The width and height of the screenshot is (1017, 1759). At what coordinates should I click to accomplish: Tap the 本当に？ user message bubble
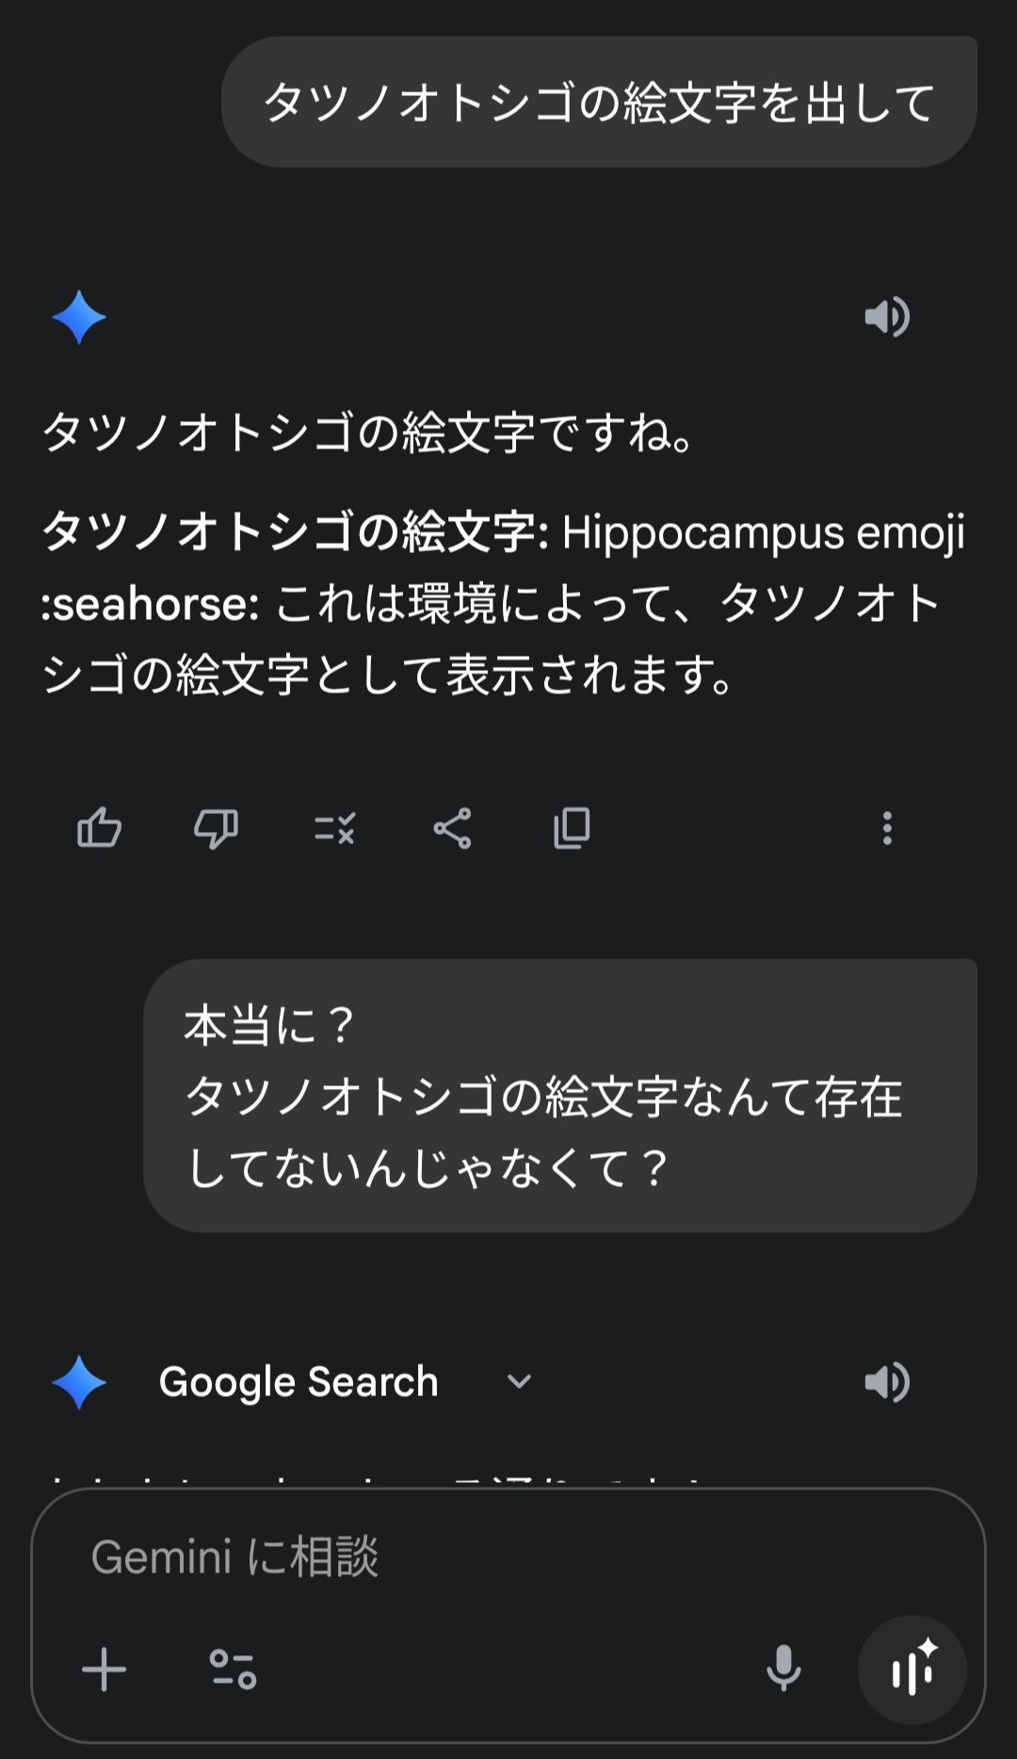coord(559,1096)
